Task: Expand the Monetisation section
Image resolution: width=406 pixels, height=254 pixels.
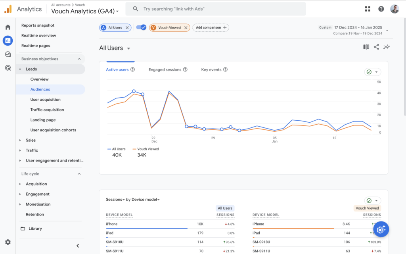Action: click(20, 204)
